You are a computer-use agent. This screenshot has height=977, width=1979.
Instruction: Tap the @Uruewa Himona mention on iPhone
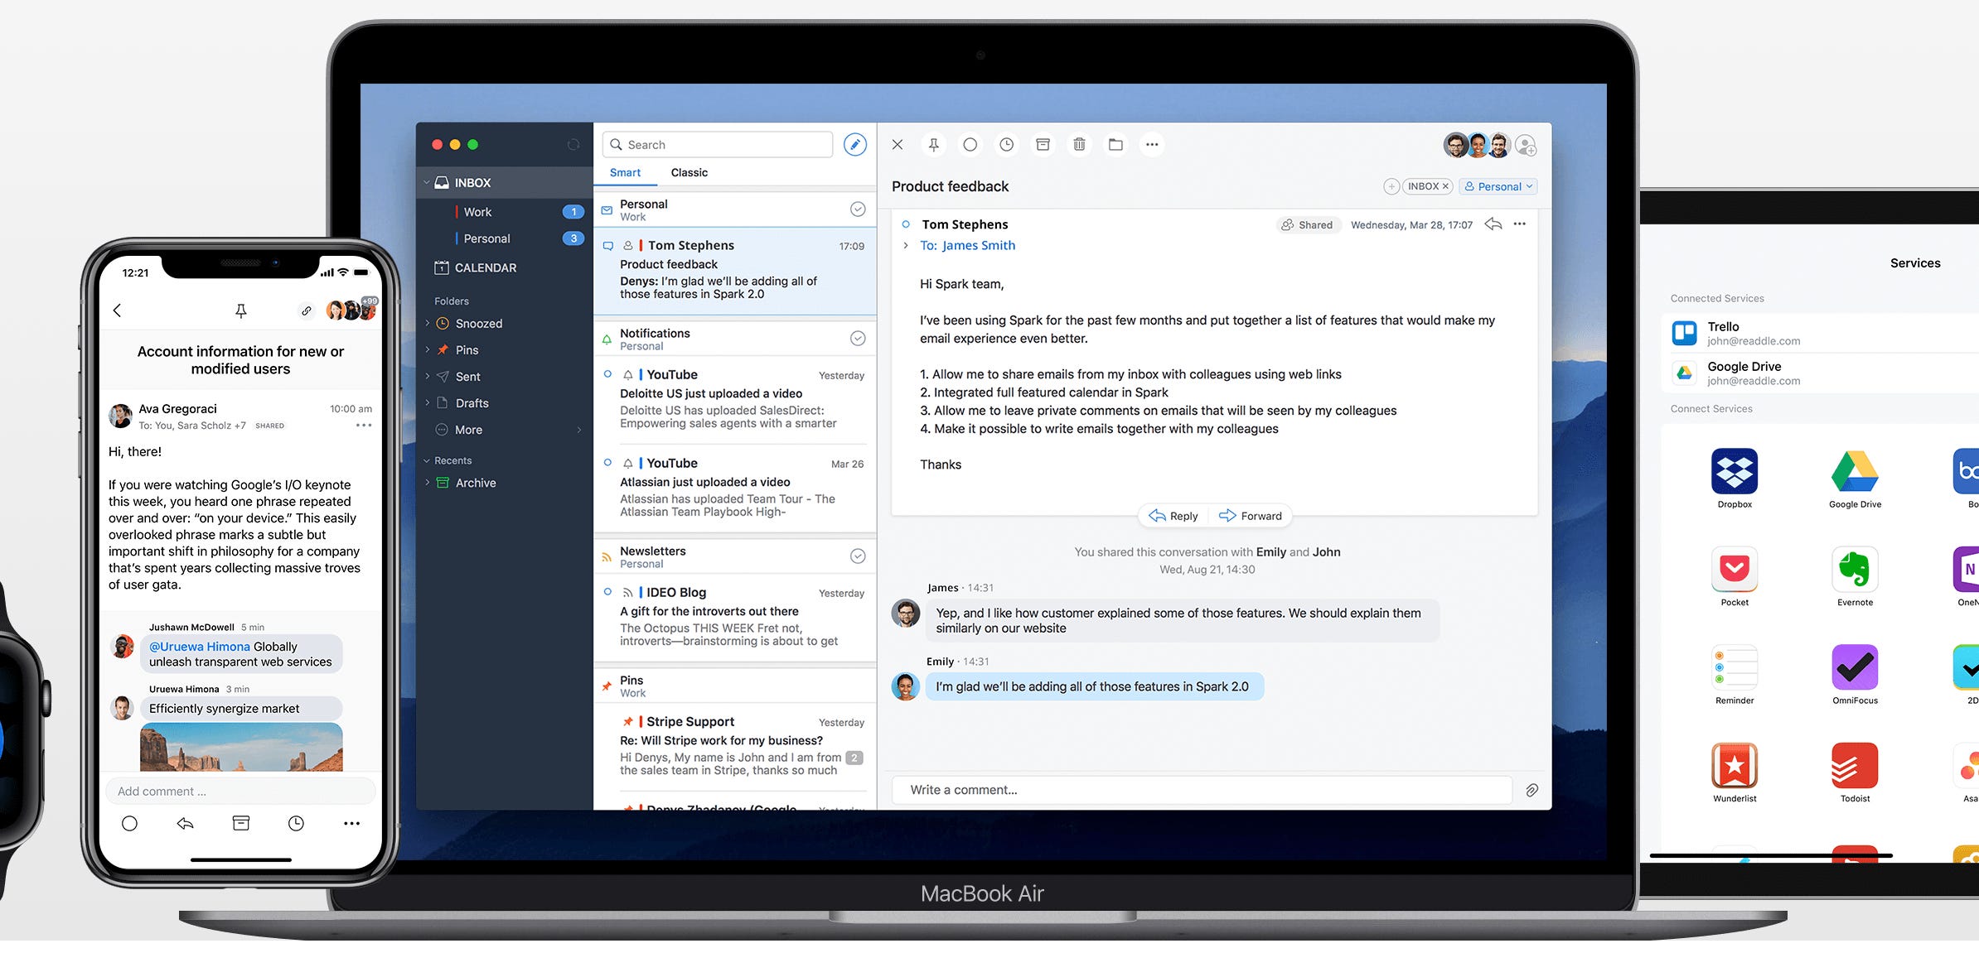[x=200, y=647]
